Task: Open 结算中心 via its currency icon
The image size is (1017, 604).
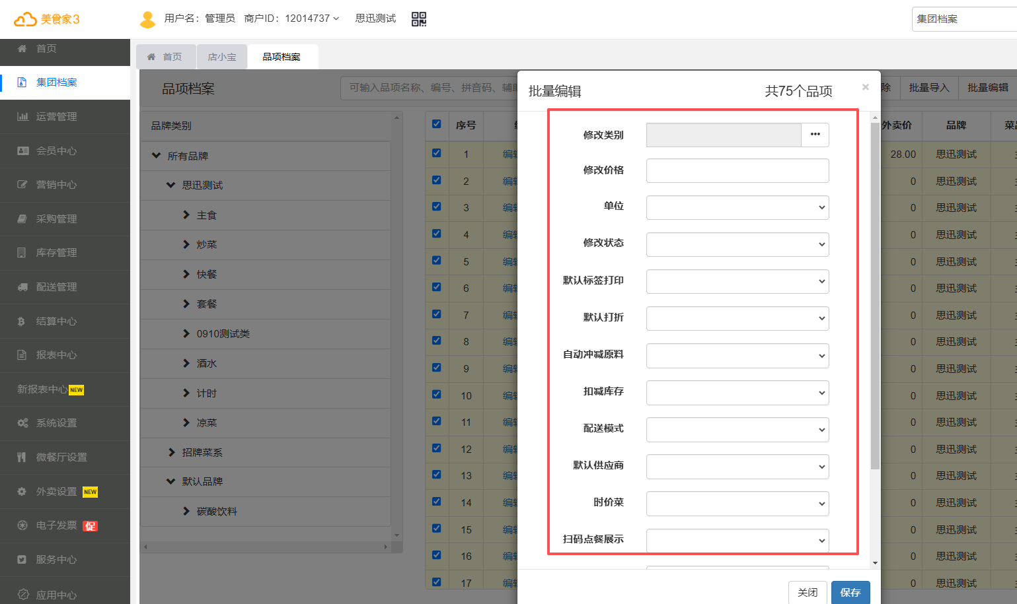Action: (x=21, y=321)
